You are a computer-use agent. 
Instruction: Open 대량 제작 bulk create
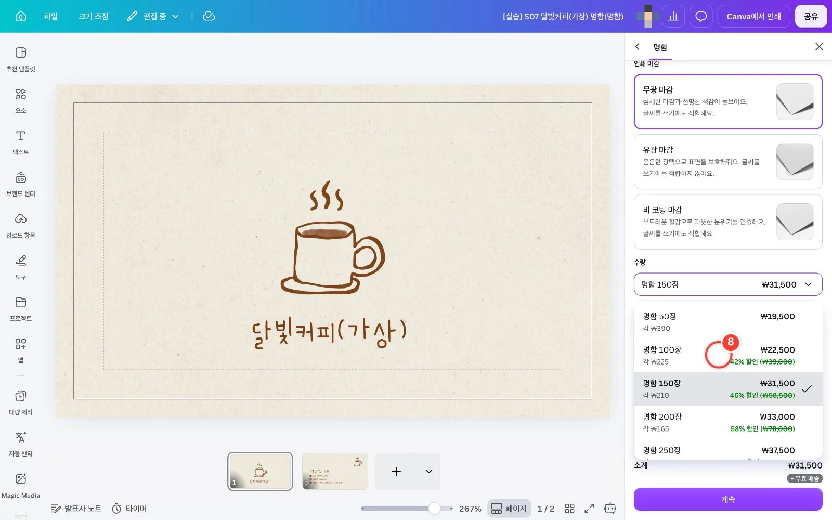click(x=21, y=402)
